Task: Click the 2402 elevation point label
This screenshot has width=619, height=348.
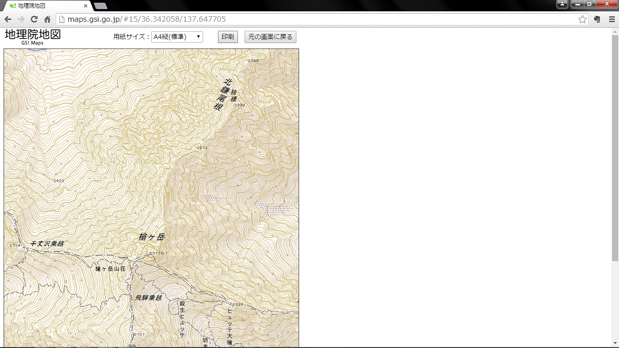Action: tap(58, 181)
